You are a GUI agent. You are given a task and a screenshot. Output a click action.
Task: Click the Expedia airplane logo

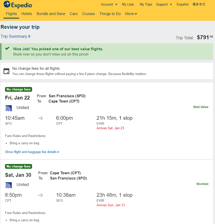[7, 4]
